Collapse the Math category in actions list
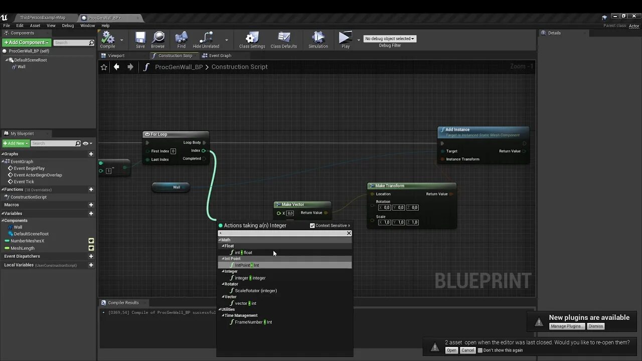This screenshot has width=642, height=361. [220, 240]
